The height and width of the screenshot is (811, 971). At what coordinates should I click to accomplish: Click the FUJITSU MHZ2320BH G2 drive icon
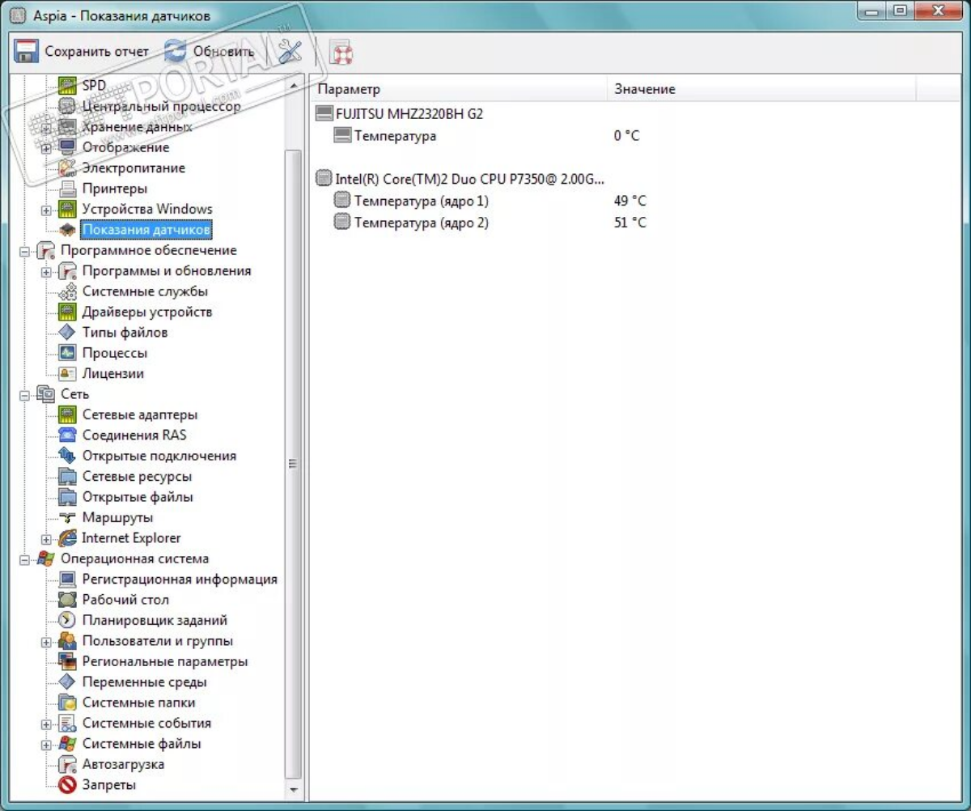[324, 114]
